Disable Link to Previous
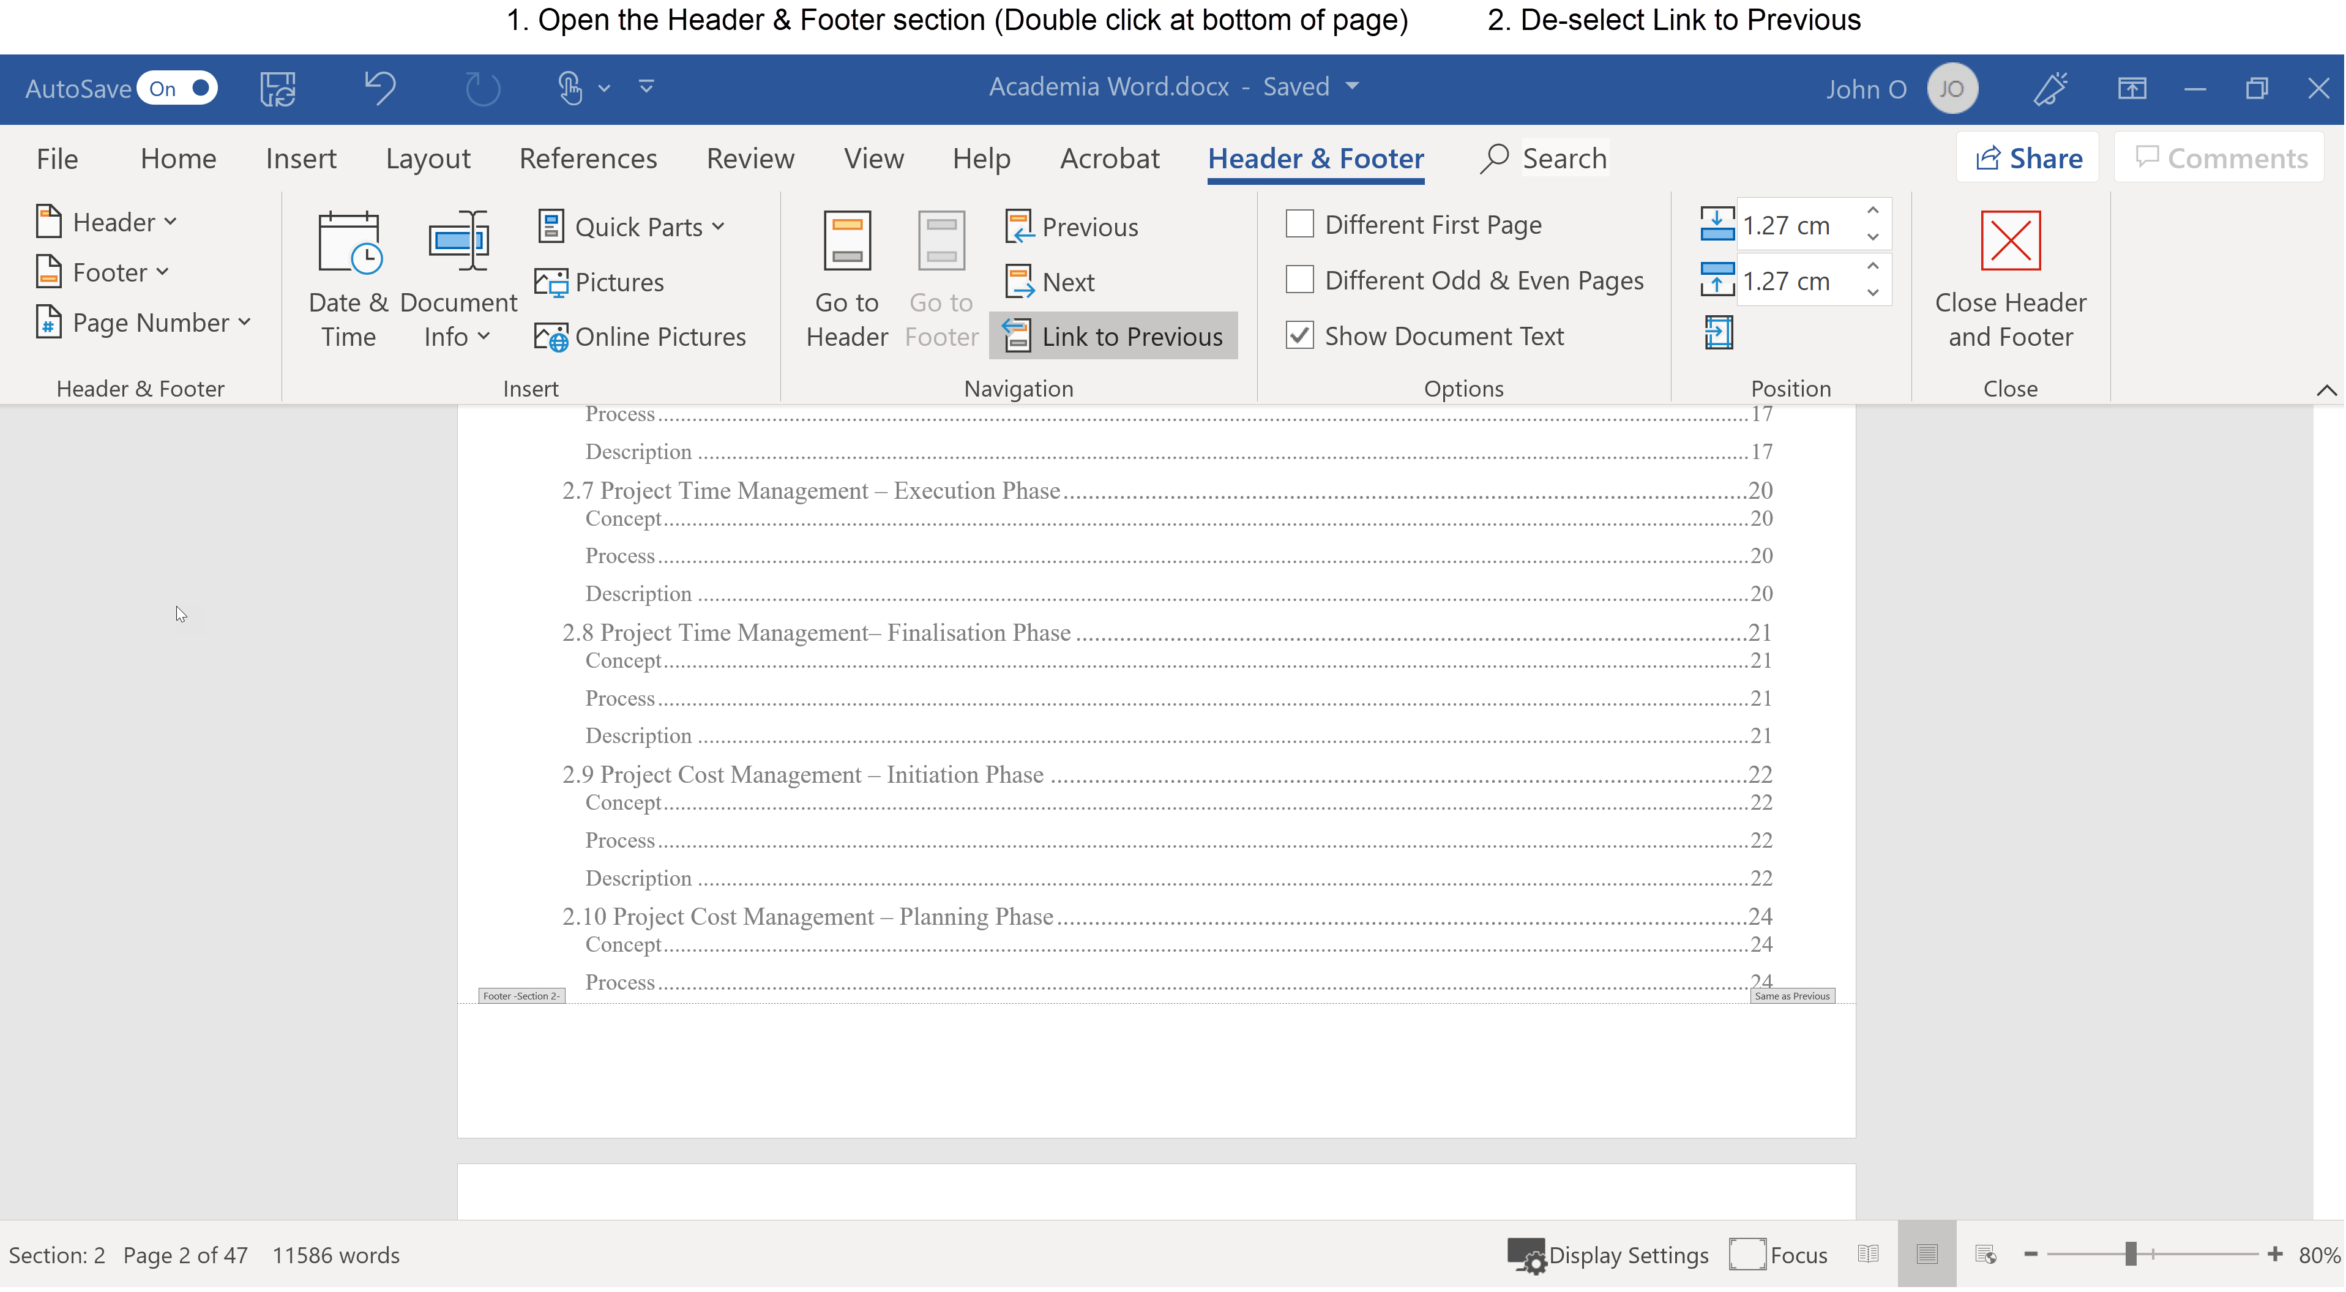This screenshot has height=1292, width=2346. [x=1113, y=335]
